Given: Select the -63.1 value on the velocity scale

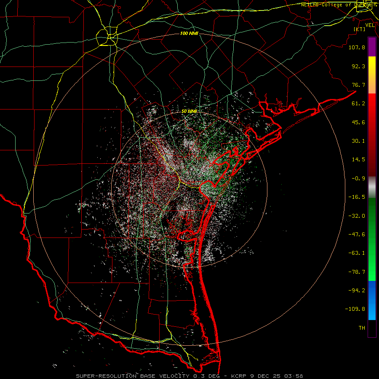Looking at the screenshot, I should point(357,253).
